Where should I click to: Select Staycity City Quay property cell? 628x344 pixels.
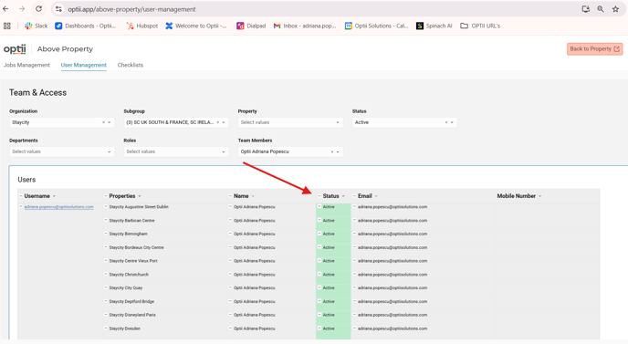coord(126,288)
